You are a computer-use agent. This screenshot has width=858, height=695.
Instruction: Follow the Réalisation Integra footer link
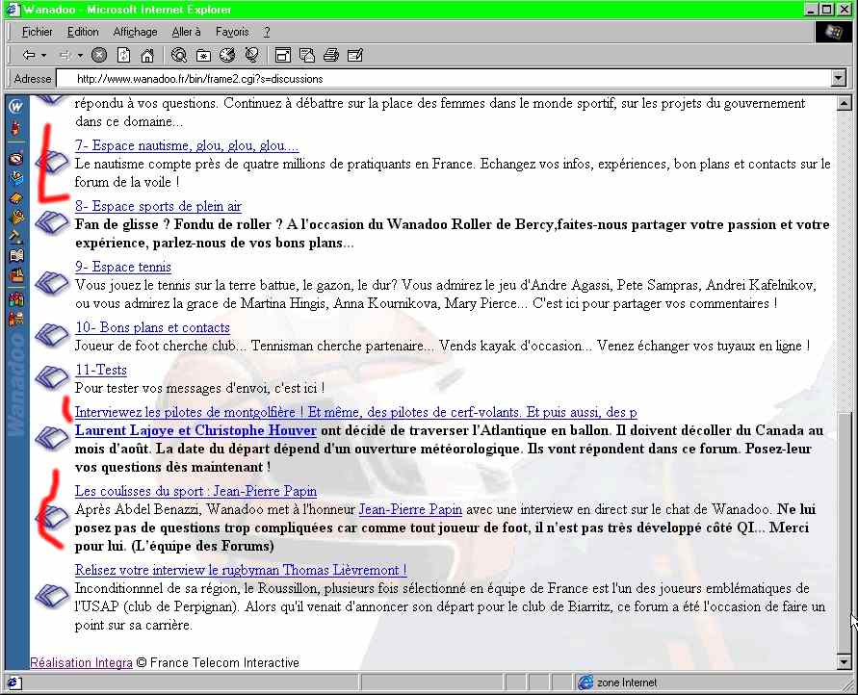point(81,662)
